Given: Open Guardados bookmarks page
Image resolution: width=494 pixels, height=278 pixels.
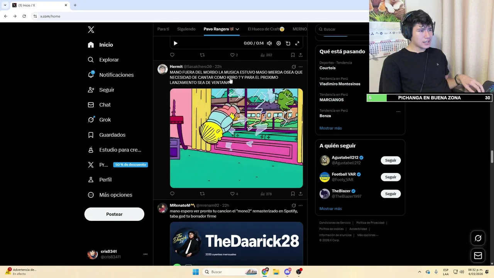Looking at the screenshot, I should [107, 135].
